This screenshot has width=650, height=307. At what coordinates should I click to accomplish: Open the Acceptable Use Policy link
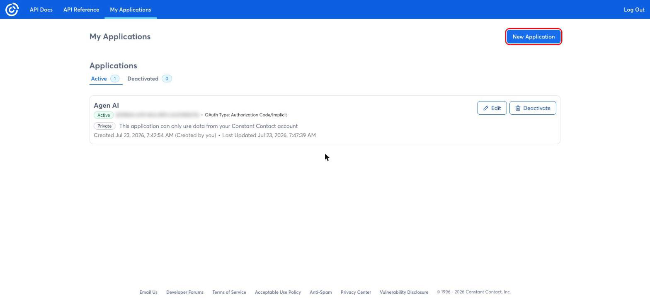(x=278, y=292)
